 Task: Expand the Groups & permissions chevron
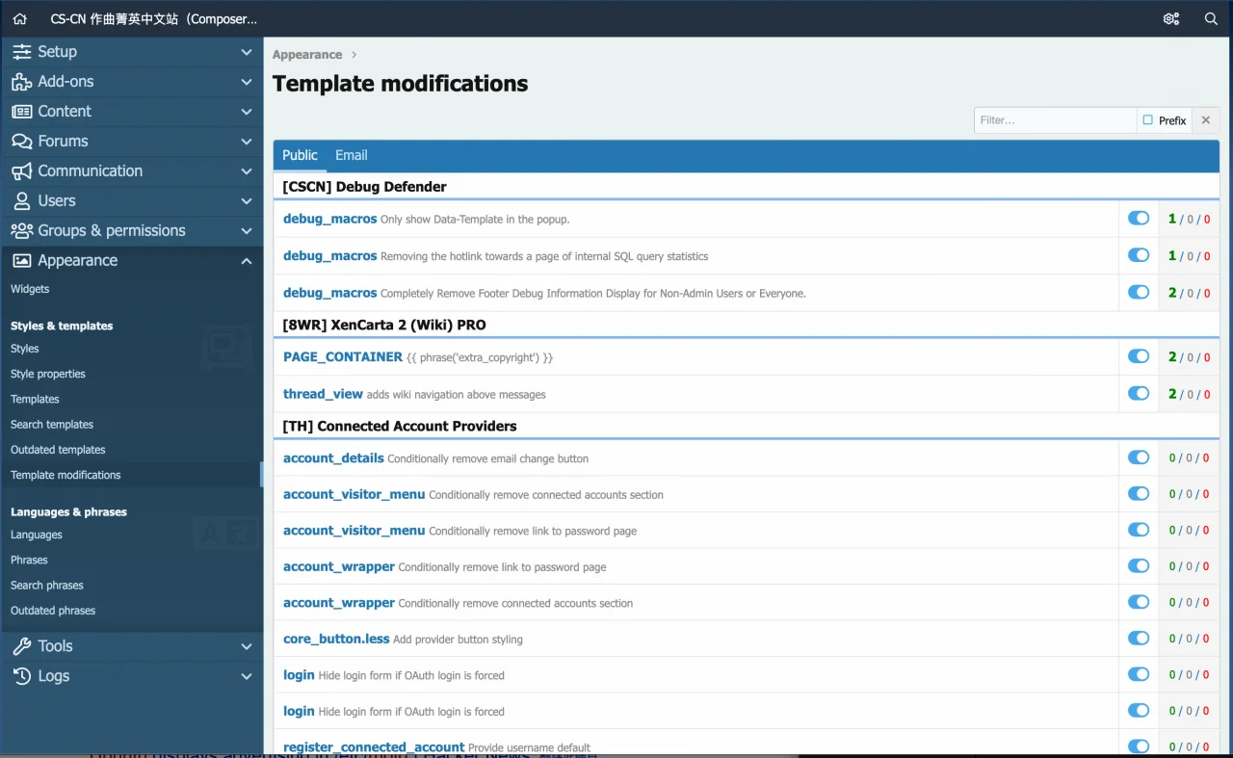click(247, 231)
